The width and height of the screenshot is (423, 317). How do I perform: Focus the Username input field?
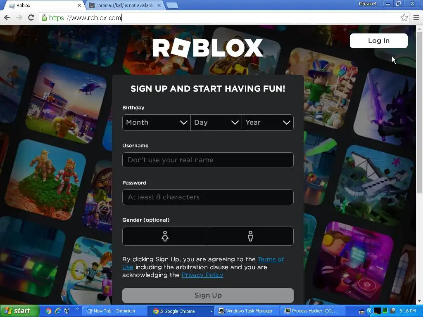click(208, 160)
